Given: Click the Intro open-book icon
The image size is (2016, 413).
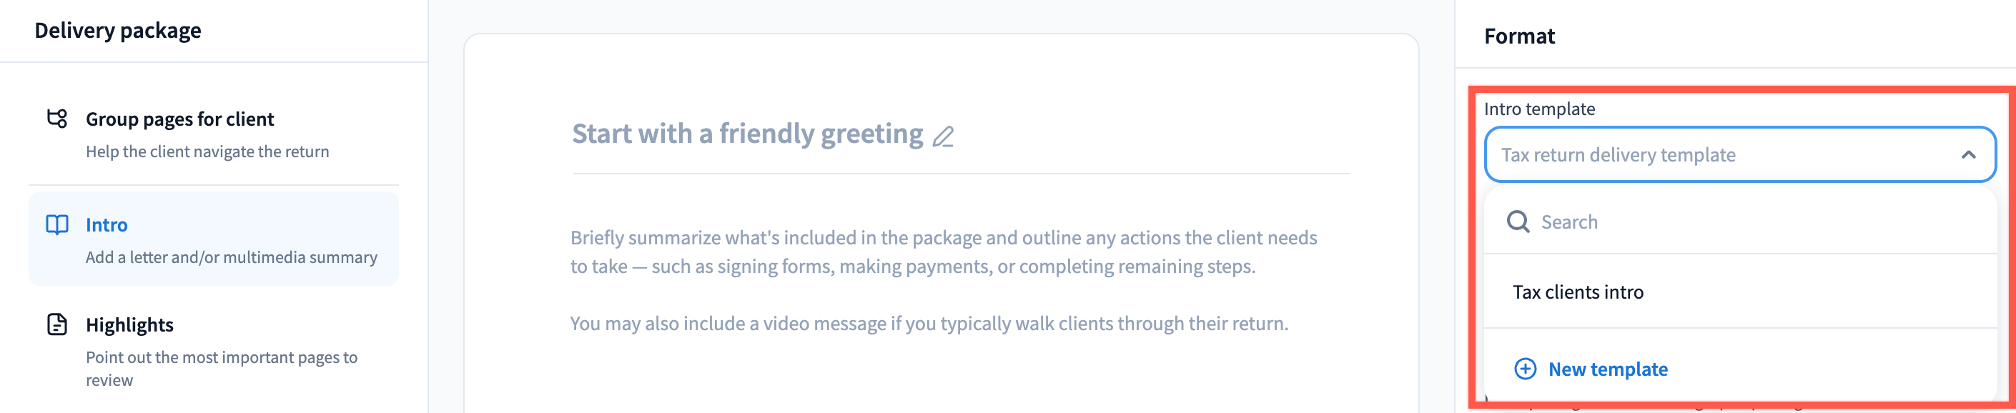Looking at the screenshot, I should point(57,225).
